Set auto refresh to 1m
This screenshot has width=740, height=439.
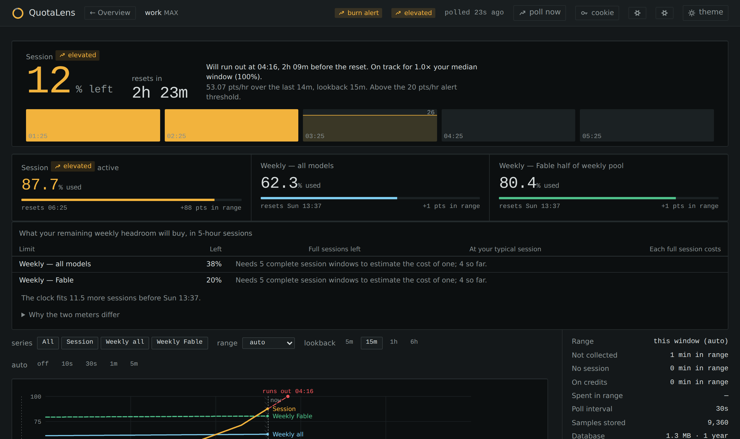pos(114,364)
